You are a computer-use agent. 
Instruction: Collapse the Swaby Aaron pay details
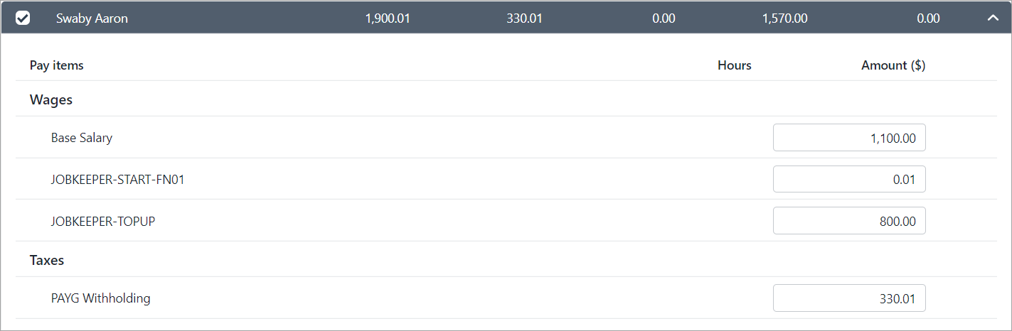click(x=993, y=18)
